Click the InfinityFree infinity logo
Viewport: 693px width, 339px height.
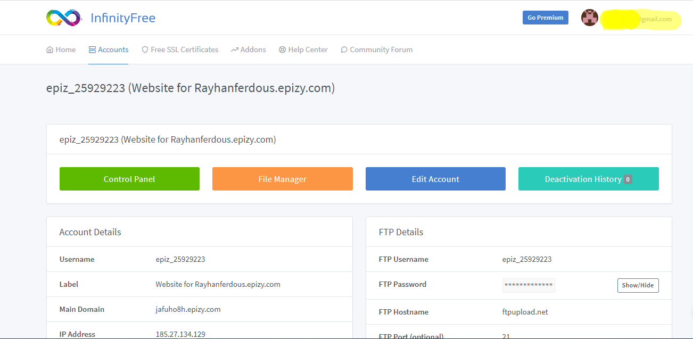click(64, 18)
